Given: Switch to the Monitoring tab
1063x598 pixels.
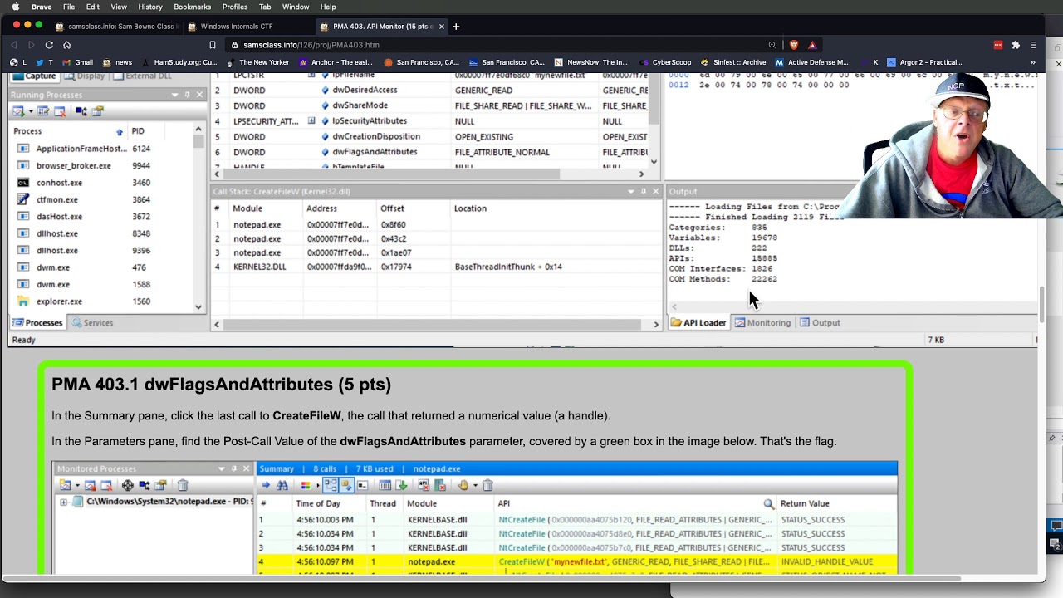Looking at the screenshot, I should tap(762, 322).
